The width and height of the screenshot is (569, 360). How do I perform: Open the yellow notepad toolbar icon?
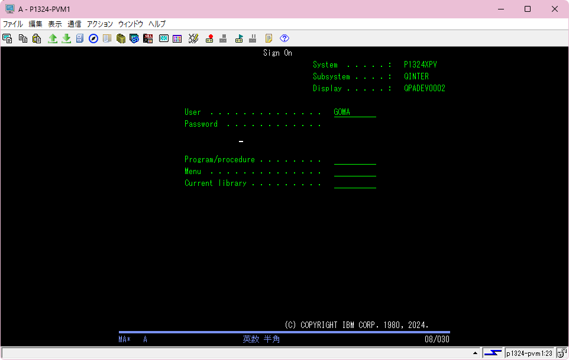click(x=269, y=38)
